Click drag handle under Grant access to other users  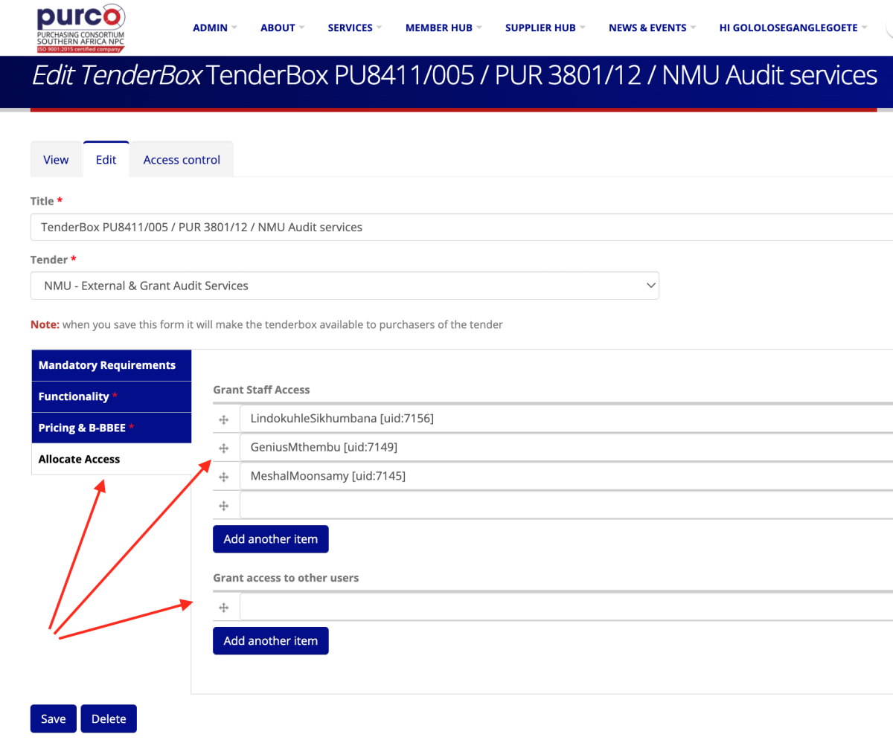pyautogui.click(x=223, y=608)
